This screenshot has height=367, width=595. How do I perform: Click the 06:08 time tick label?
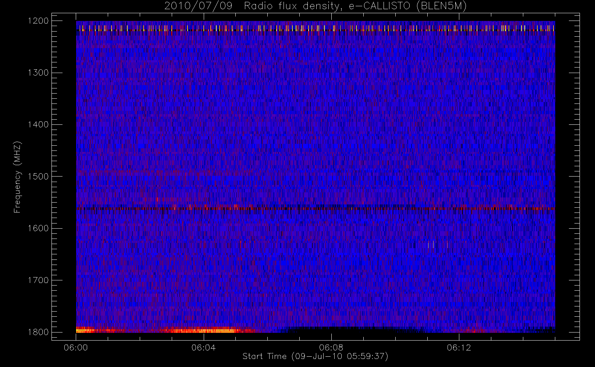(331, 348)
